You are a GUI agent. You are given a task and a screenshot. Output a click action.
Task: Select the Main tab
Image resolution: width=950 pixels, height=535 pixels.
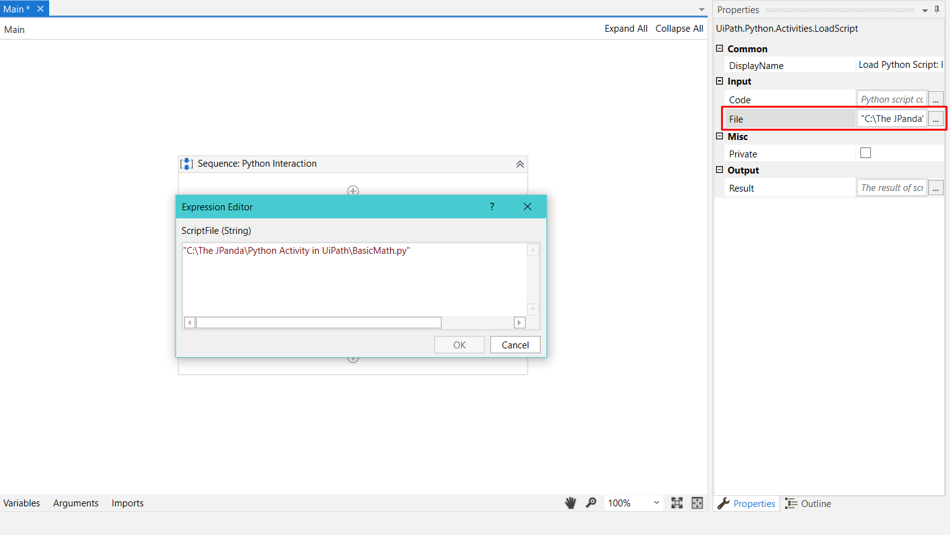click(x=16, y=9)
